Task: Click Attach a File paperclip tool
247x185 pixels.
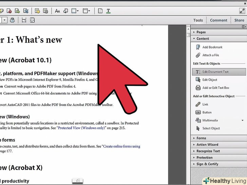Action: tap(207, 55)
